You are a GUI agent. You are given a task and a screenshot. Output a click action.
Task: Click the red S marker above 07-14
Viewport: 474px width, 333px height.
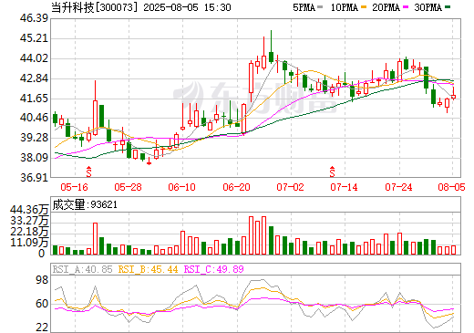click(333, 172)
